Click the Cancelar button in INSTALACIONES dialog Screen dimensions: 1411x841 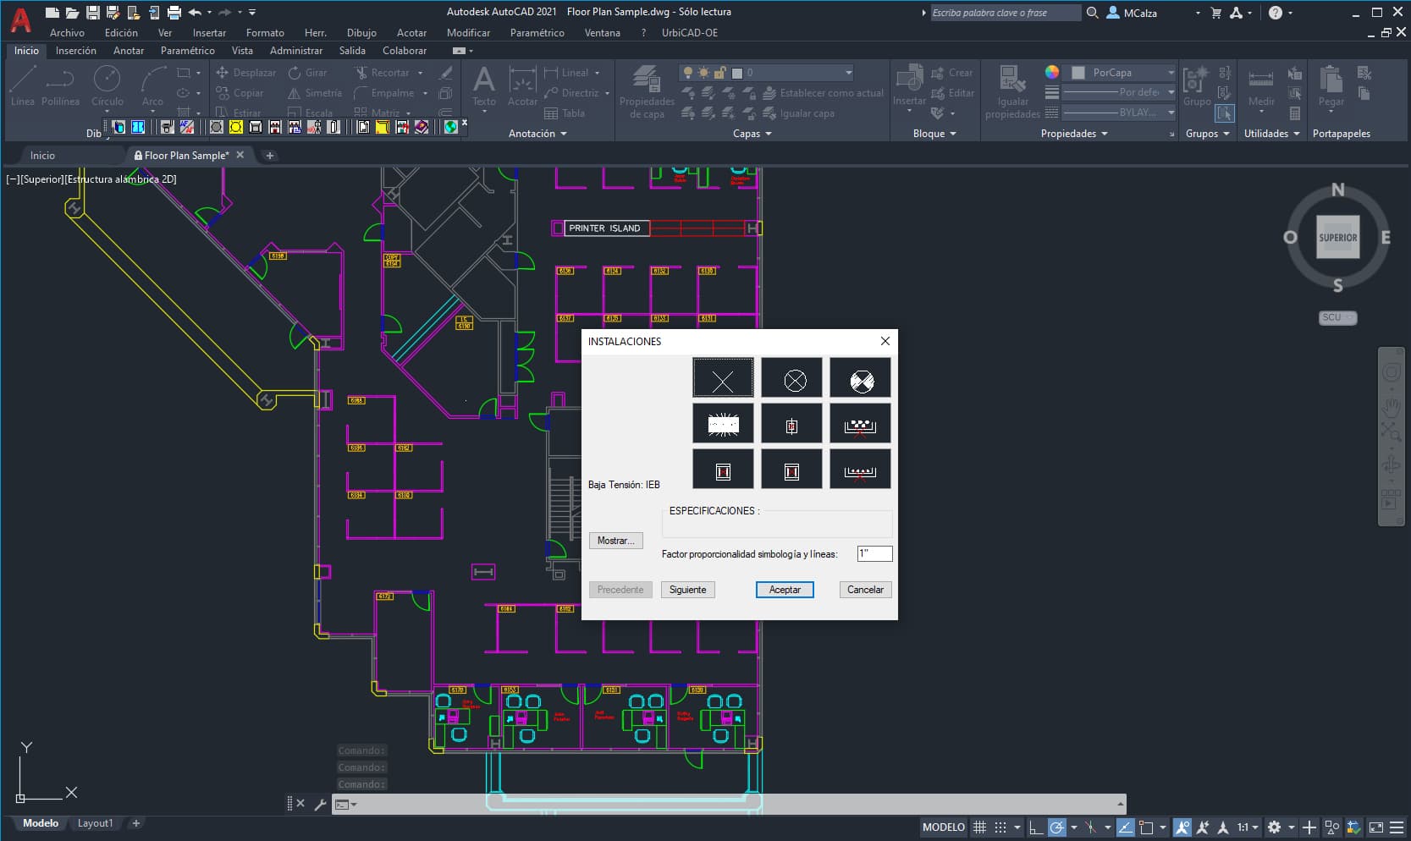tap(865, 590)
